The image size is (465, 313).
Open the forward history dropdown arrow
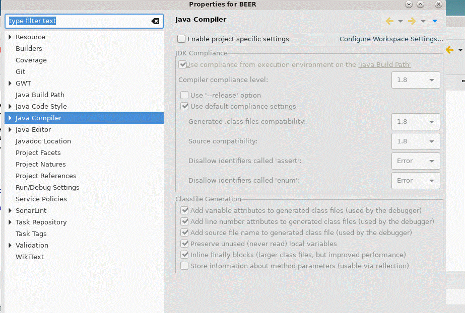click(423, 21)
